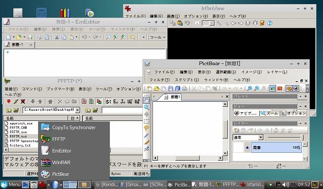The height and width of the screenshot is (189, 323).
Task: Click FFFTP upload up-arrow icon
Action: [x=40, y=101]
